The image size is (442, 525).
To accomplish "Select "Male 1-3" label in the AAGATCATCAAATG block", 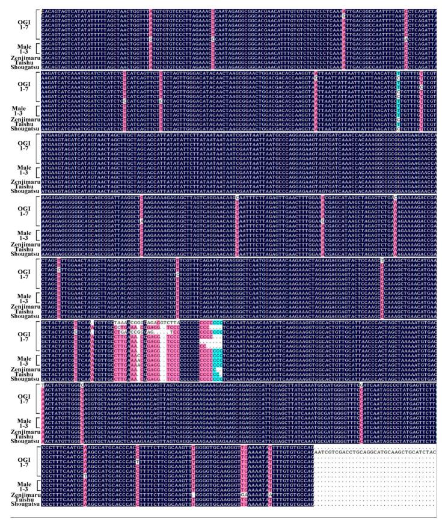I will (x=20, y=112).
